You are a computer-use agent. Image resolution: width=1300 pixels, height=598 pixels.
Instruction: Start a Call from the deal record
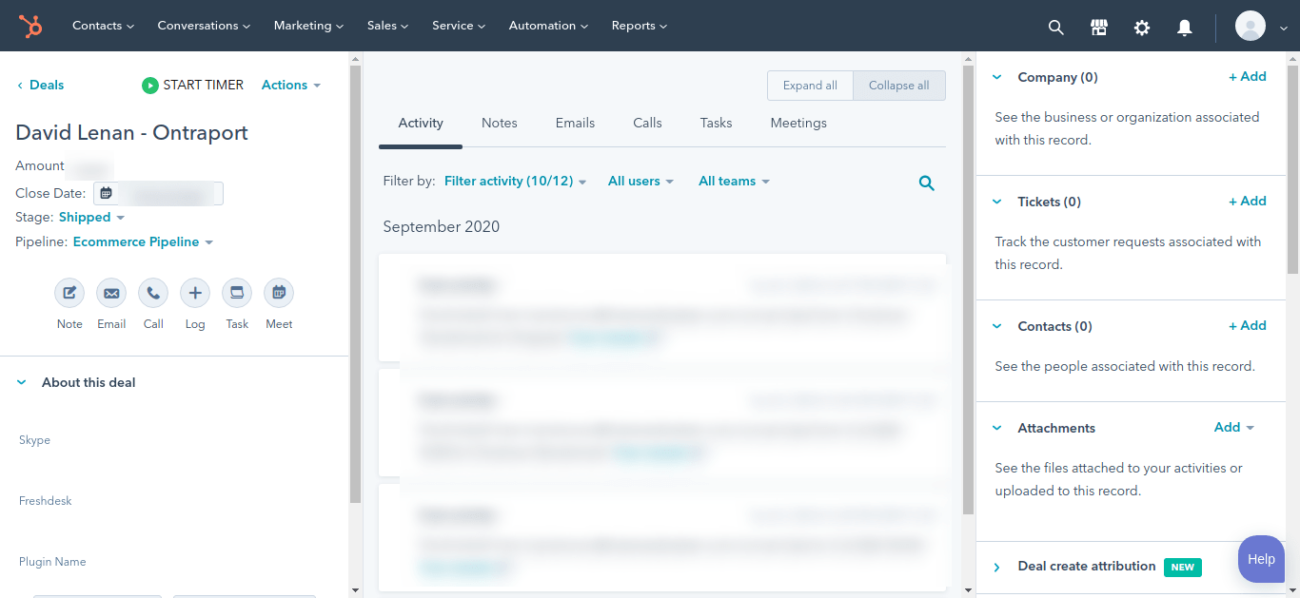[x=152, y=293]
